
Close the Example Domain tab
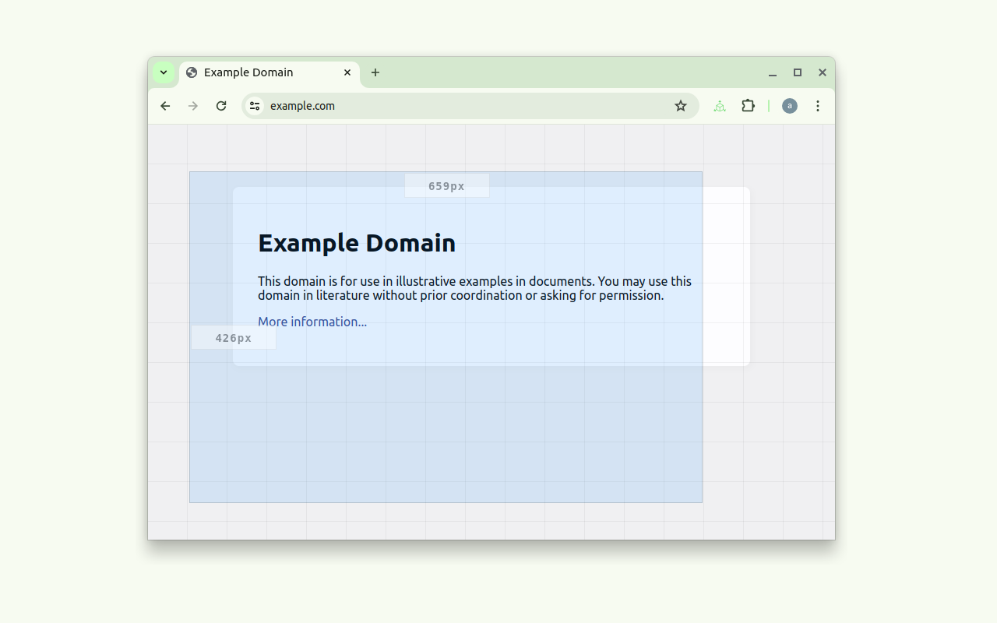pyautogui.click(x=347, y=72)
